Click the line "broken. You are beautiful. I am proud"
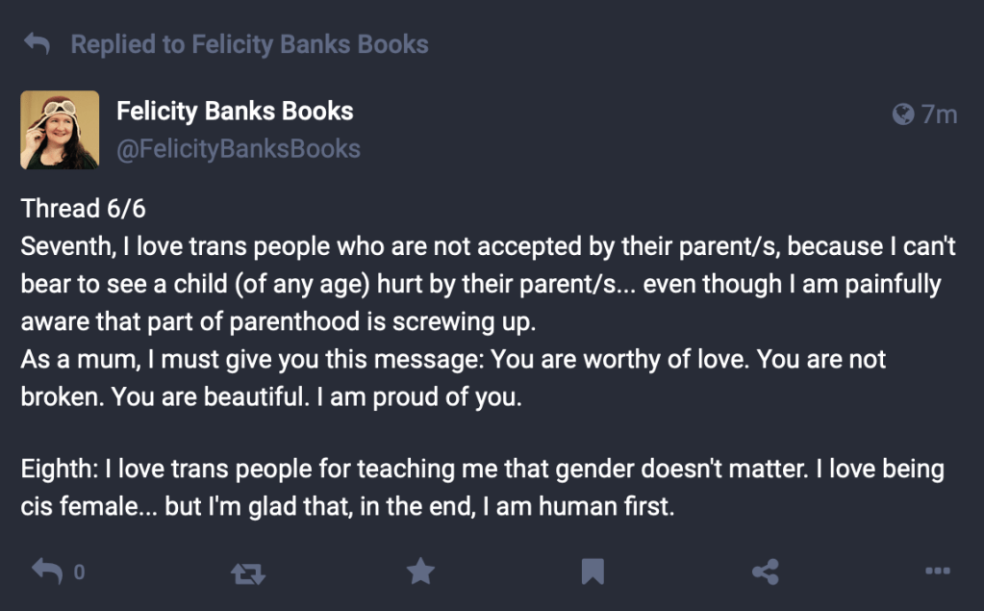 click(271, 396)
